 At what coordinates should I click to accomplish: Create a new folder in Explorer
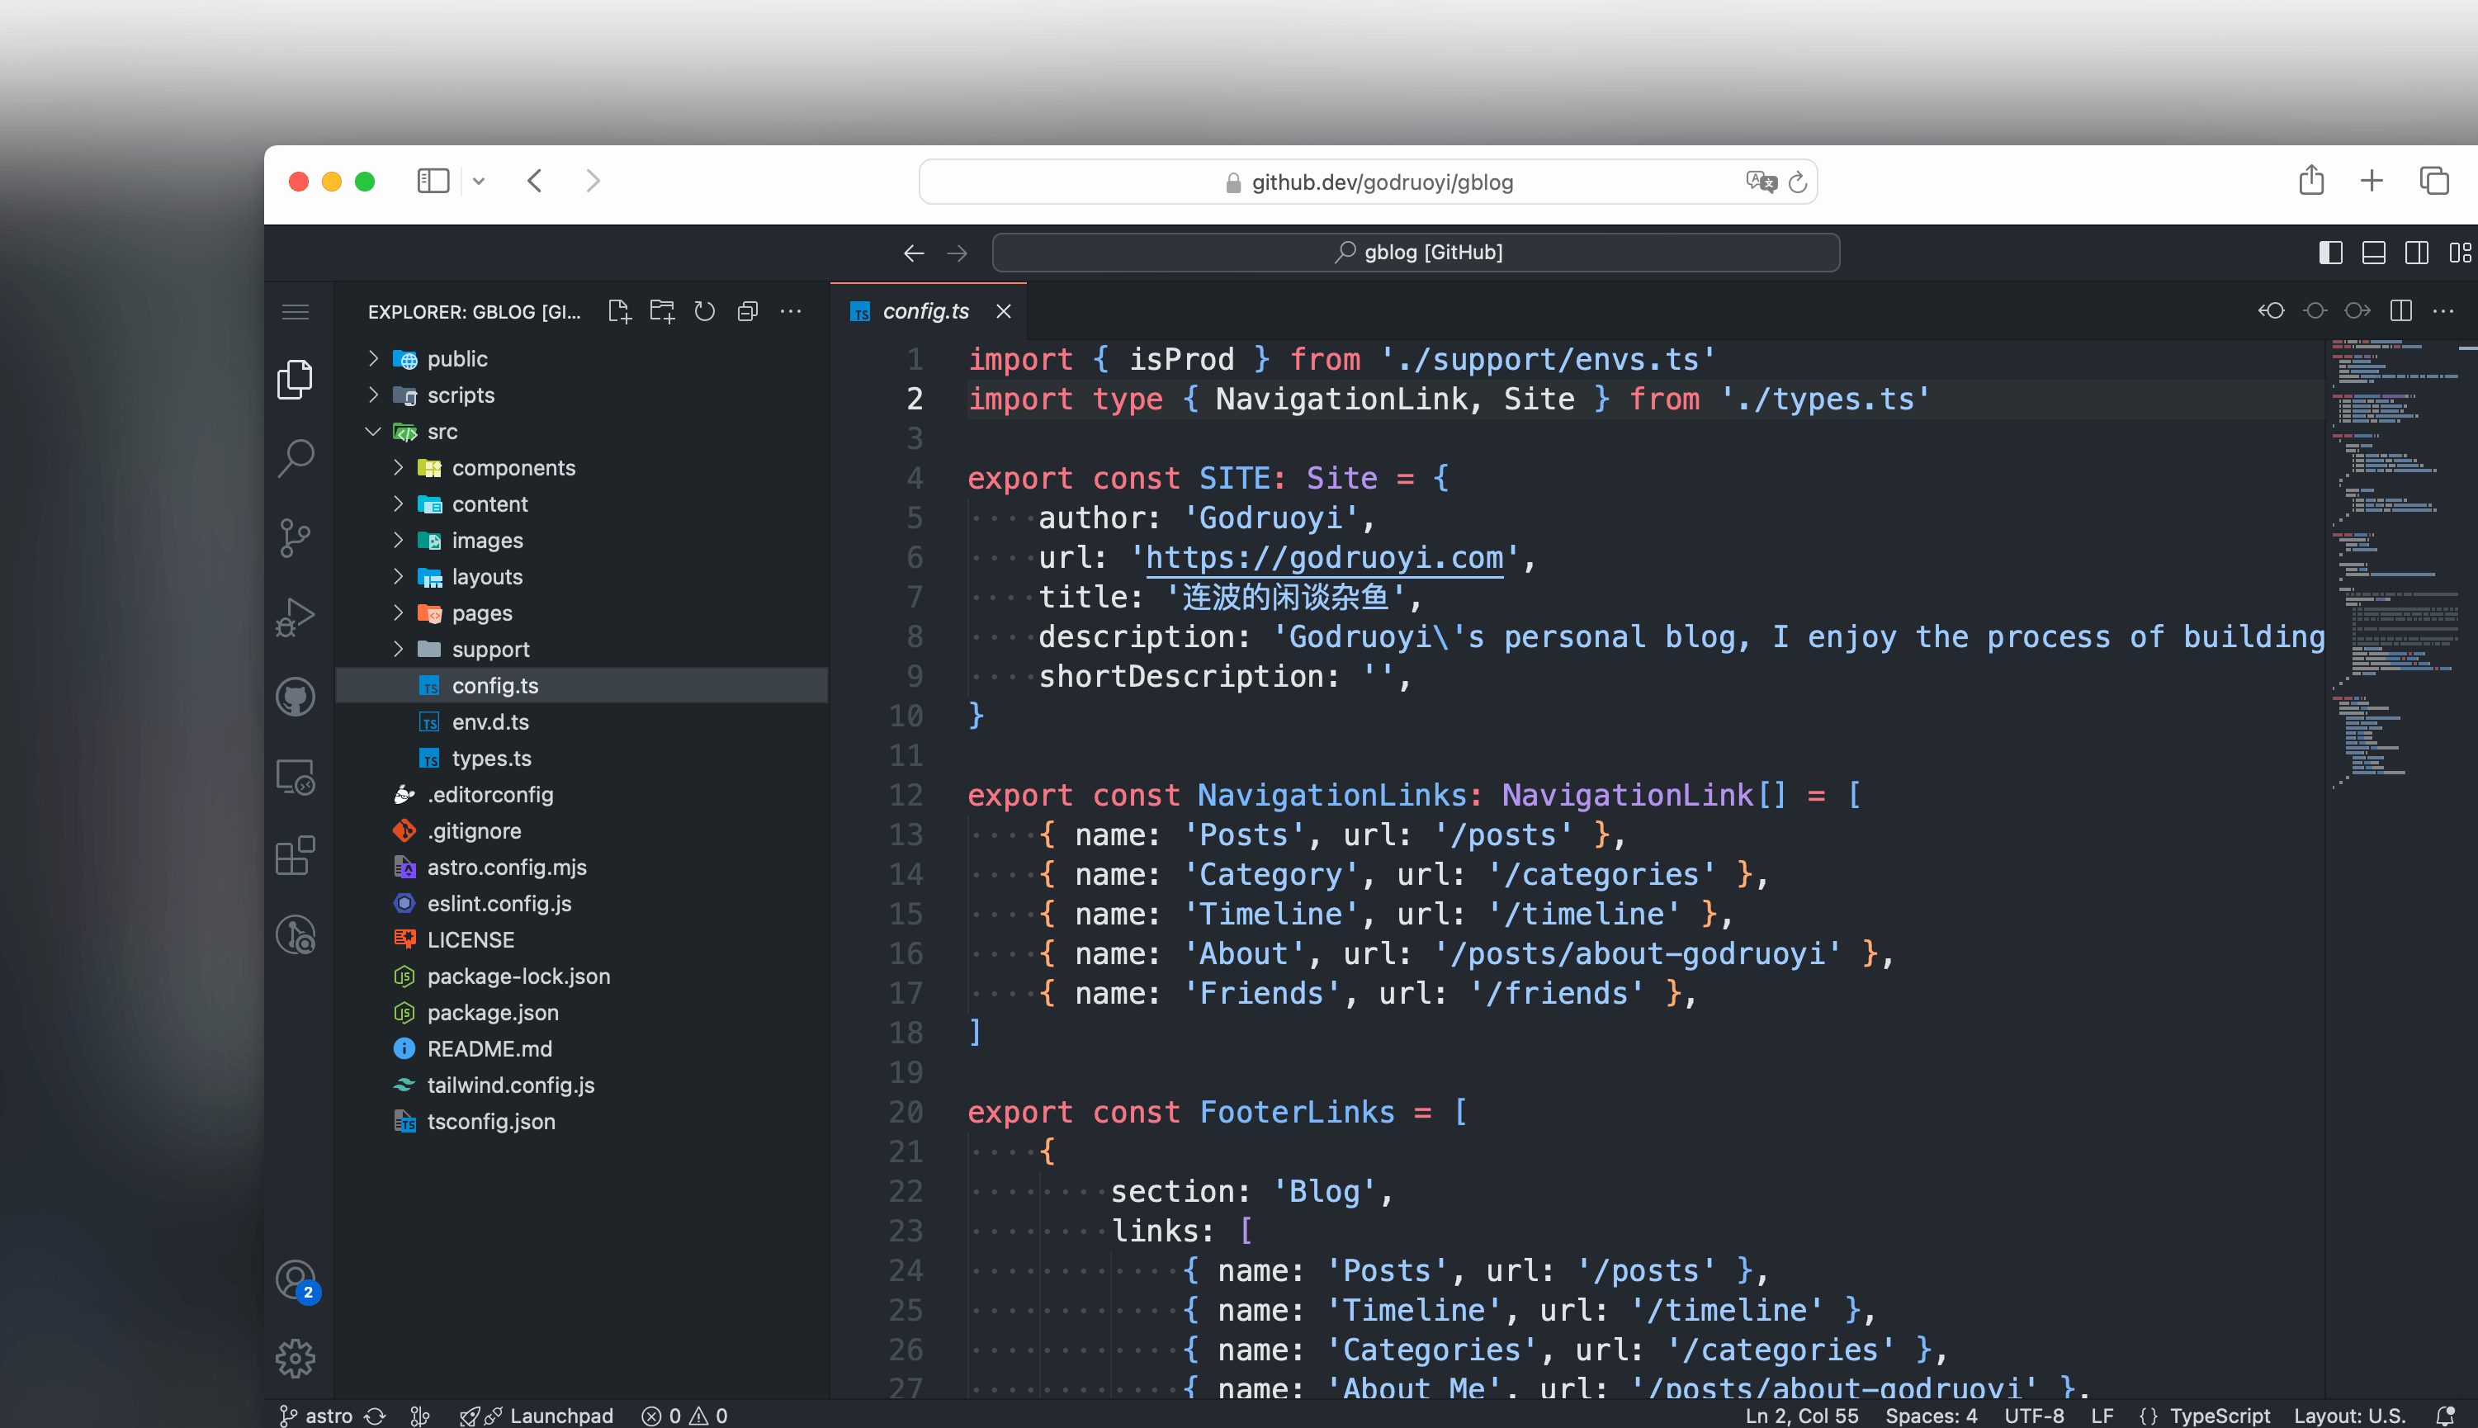pos(662,312)
